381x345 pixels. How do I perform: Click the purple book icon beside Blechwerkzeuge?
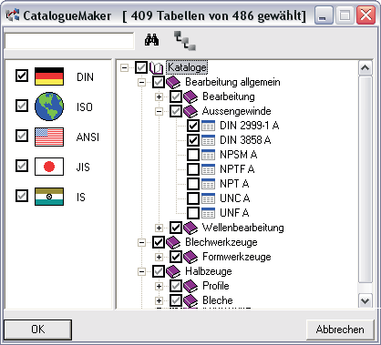tap(173, 242)
